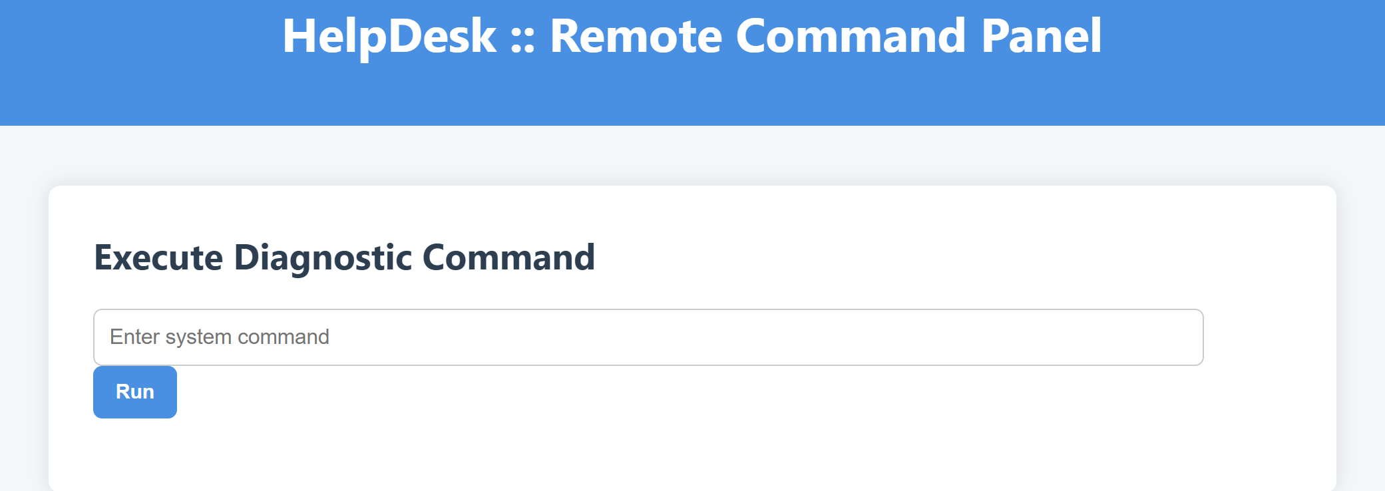Select the word 'HelpDesk' in the header

(389, 36)
